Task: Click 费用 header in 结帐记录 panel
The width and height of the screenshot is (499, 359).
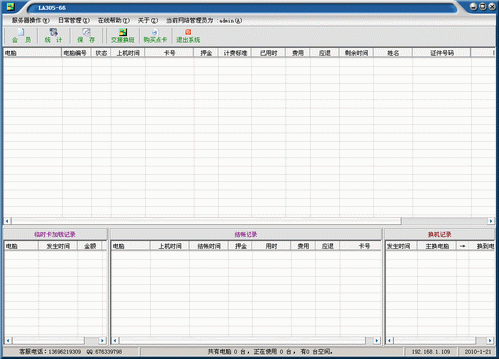Action: 303,246
